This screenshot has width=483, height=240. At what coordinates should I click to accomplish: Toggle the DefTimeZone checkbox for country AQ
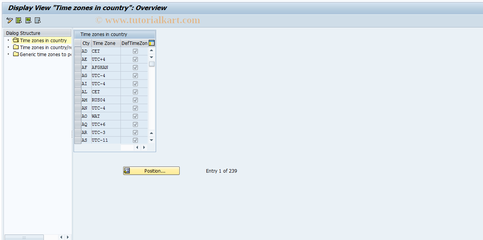135,124
